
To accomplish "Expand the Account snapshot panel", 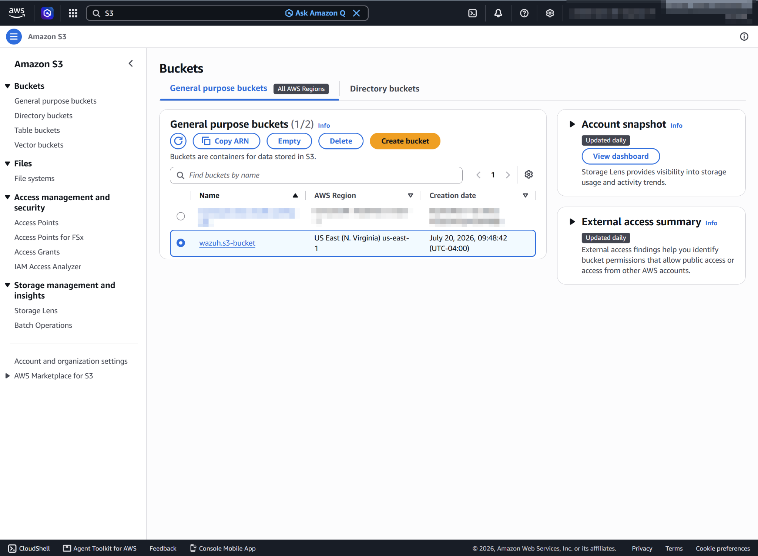I will [572, 124].
